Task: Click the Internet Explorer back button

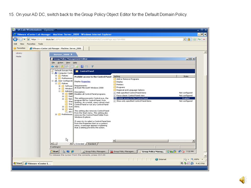Action: [15, 39]
